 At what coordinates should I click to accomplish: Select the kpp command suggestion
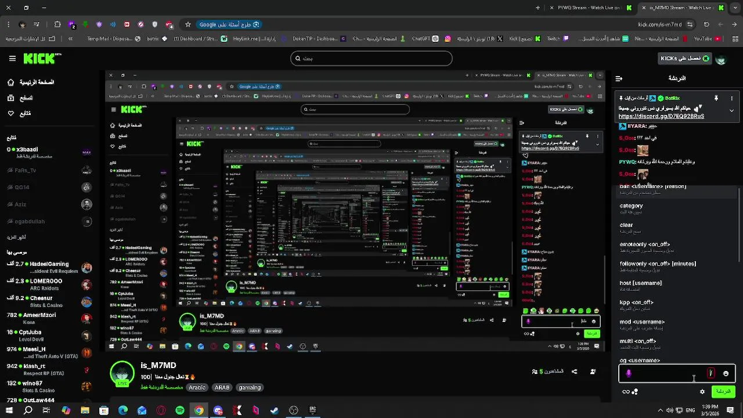point(676,305)
